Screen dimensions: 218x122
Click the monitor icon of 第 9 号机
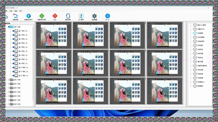click(x=16, y=63)
